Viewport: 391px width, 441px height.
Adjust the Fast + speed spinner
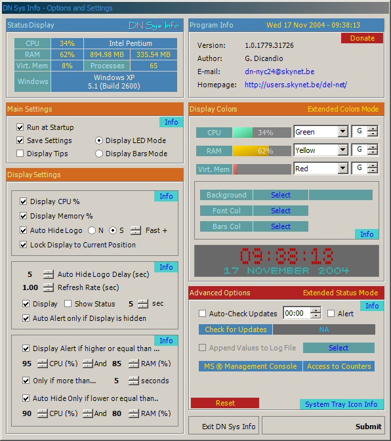click(136, 230)
